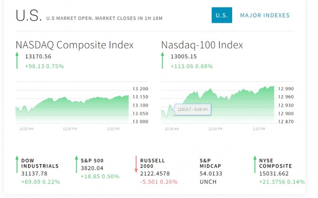The width and height of the screenshot is (318, 198).
Task: Open the Nasdaq-100 Index title link
Action: pyautogui.click(x=202, y=45)
